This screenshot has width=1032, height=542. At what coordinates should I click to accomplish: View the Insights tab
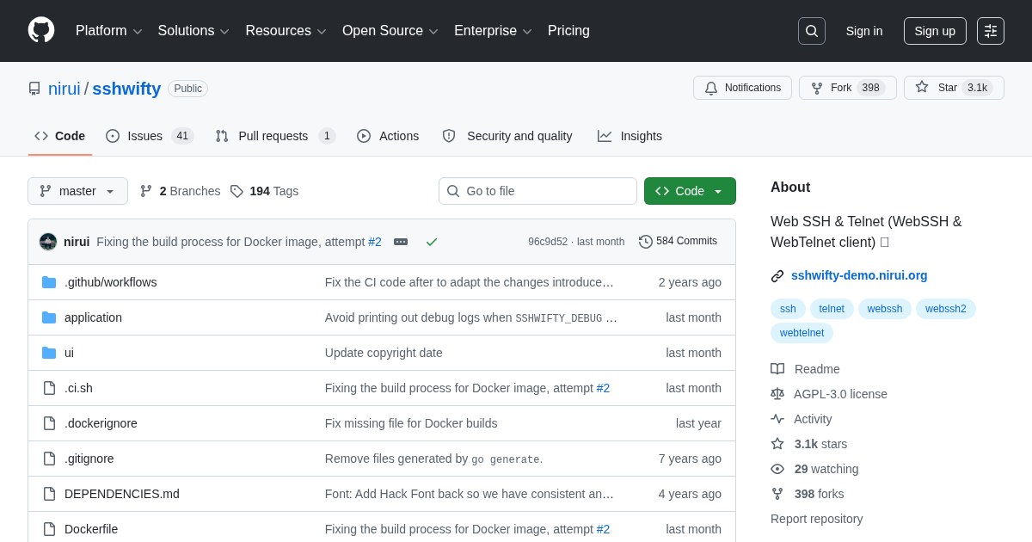(630, 136)
